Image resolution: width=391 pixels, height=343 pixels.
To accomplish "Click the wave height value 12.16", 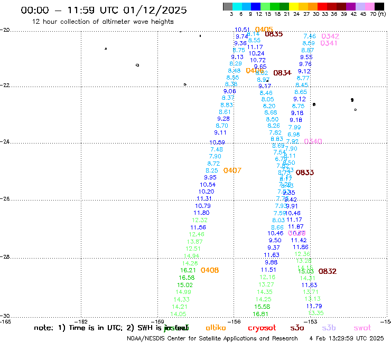I will tap(267, 277).
